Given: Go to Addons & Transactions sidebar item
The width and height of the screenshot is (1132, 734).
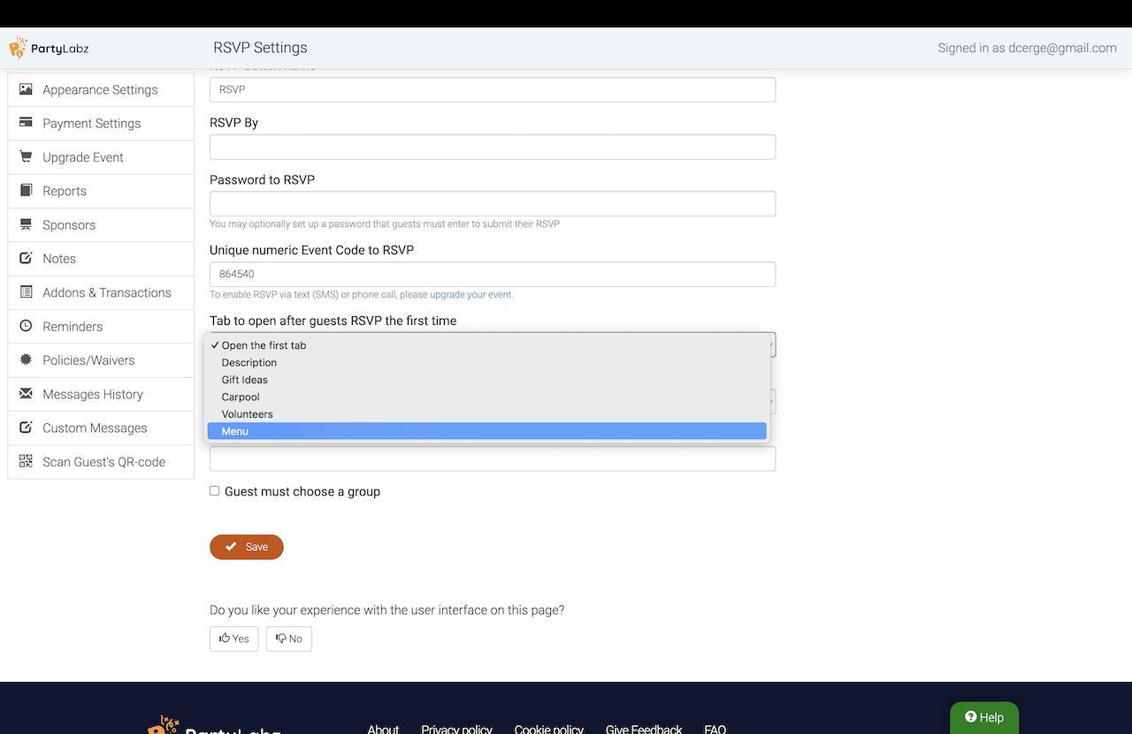Looking at the screenshot, I should coord(106,292).
